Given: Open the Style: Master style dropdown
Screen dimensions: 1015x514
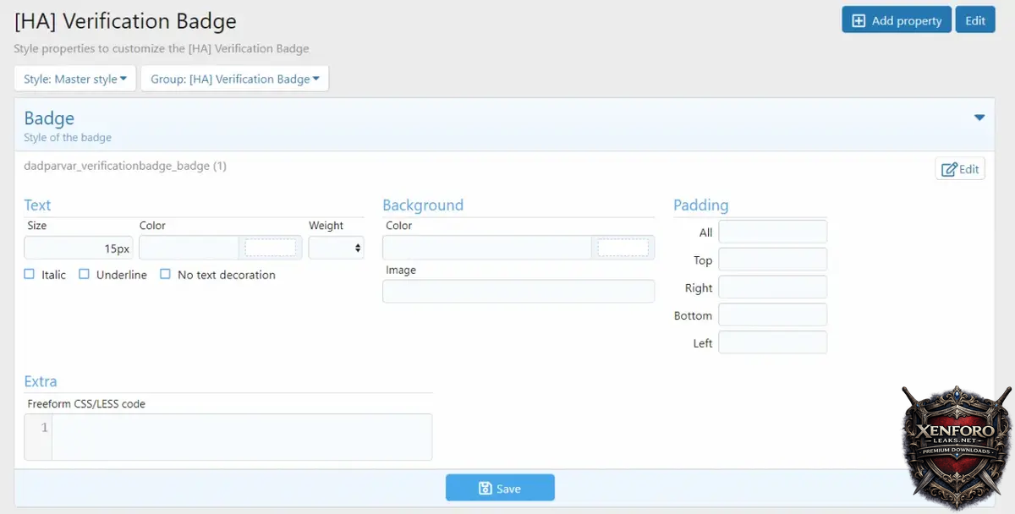Looking at the screenshot, I should [74, 79].
